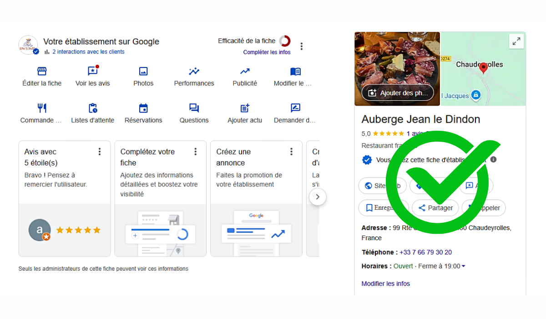The image size is (546, 319).
Task: Click Ajouter des photos button
Action: click(398, 93)
